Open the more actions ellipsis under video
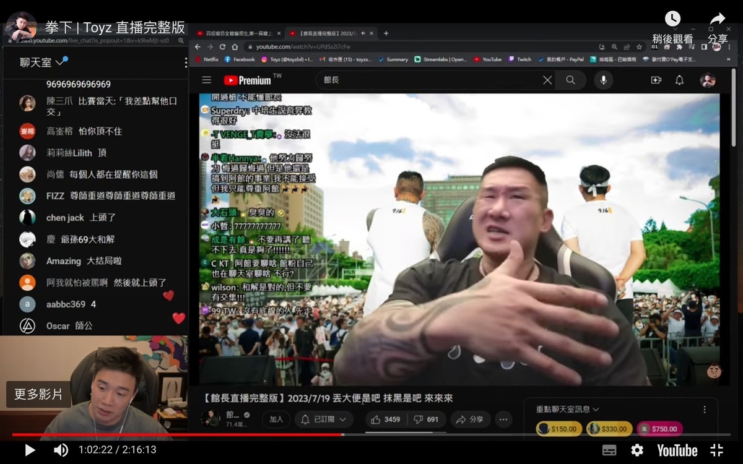 tap(503, 419)
